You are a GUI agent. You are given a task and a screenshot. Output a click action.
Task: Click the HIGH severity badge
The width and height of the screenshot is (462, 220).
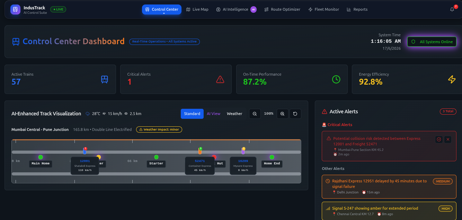tap(446, 209)
